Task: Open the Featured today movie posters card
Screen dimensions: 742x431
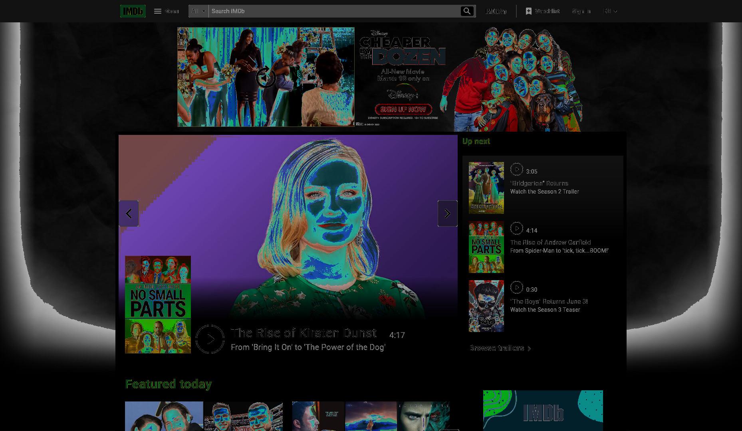Action: coord(371,416)
